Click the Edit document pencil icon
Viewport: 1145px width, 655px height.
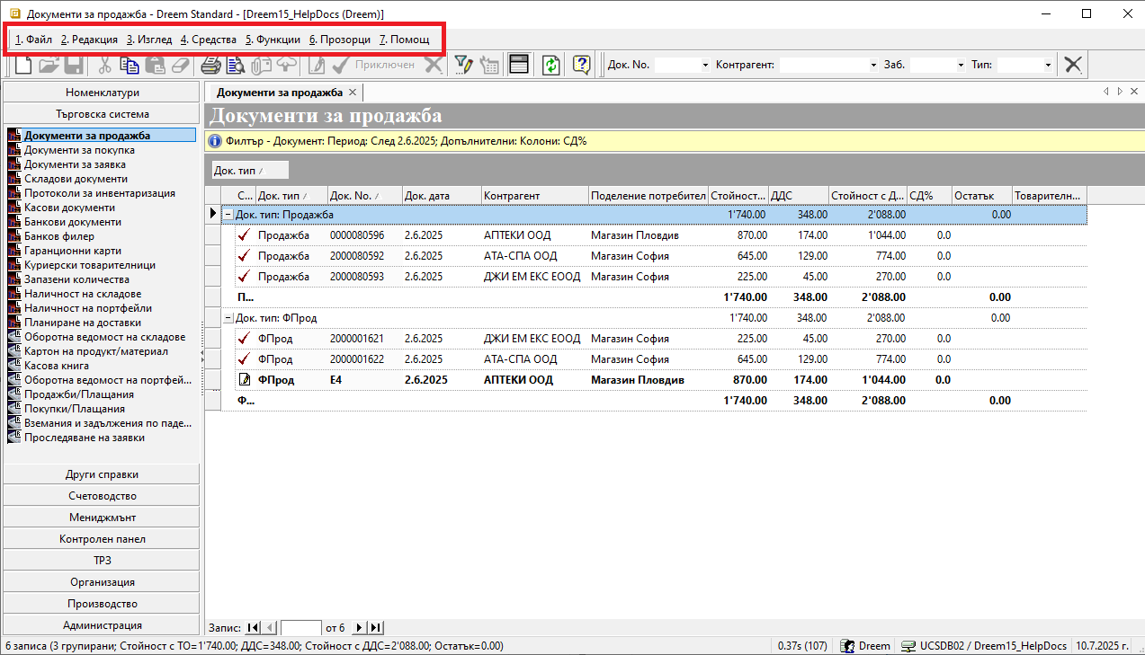[316, 65]
